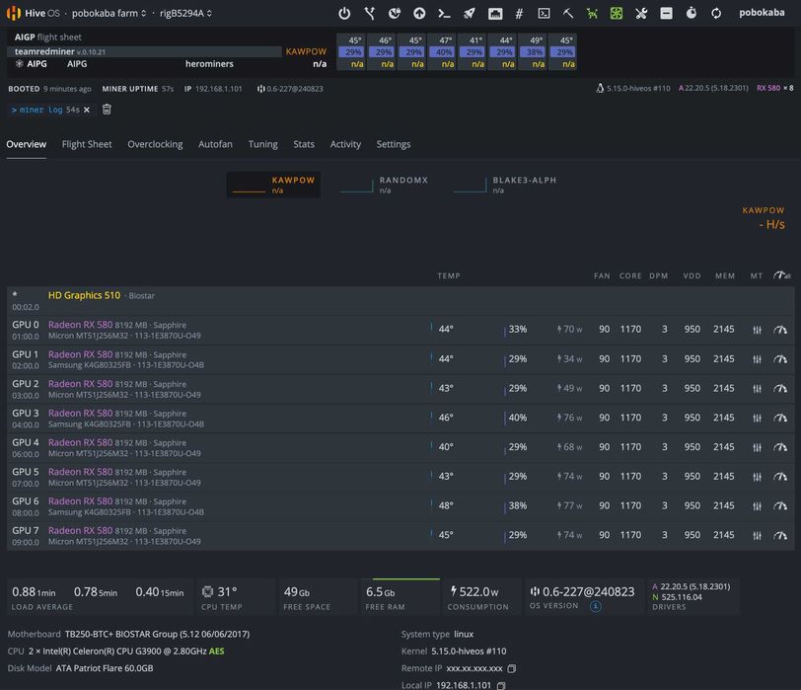This screenshot has width=801, height=690.
Task: Expand the rigB5294A rig selector
Action: [x=185, y=13]
